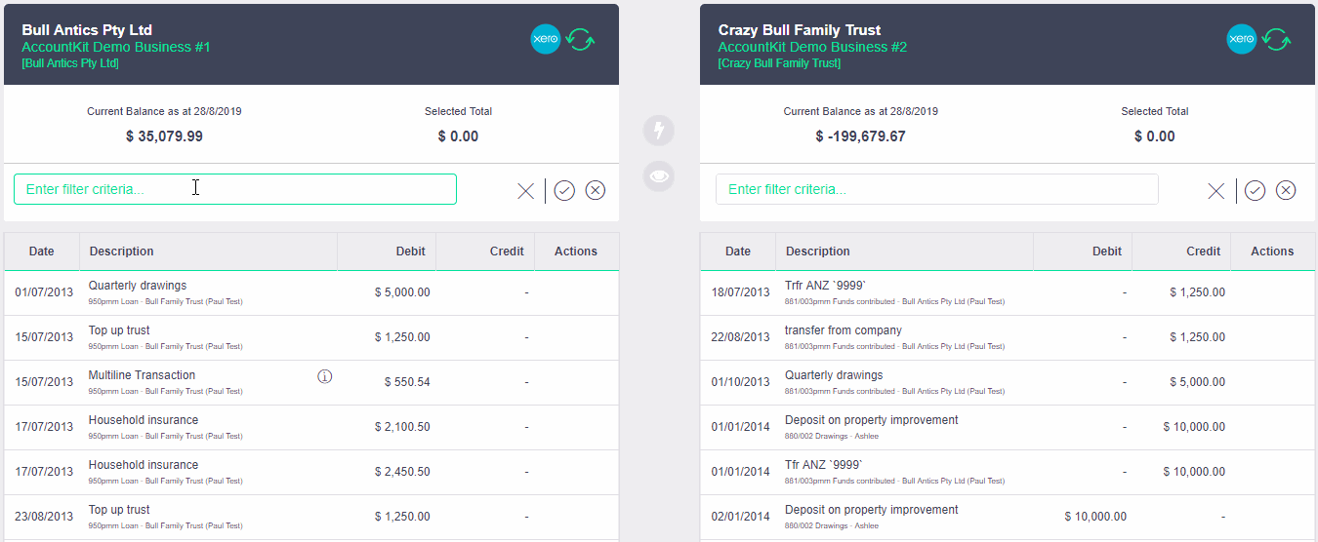Focus the left filter criteria input
Screen dimensions: 1318x542
point(234,189)
